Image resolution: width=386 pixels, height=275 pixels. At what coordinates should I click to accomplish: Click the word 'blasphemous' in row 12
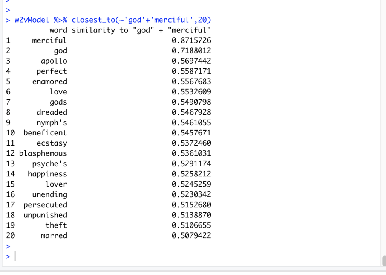pos(43,153)
